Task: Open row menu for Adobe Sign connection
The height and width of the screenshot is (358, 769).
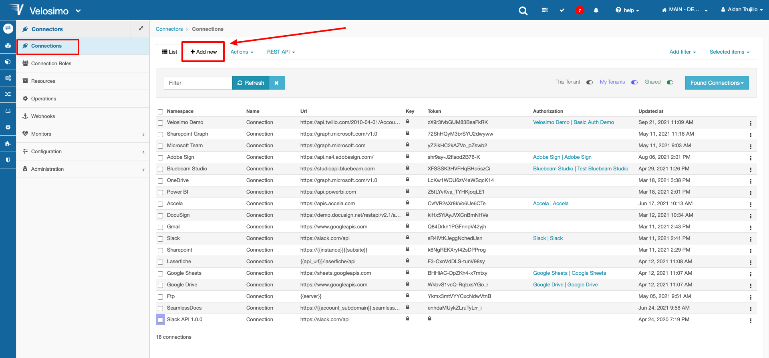Action: click(x=751, y=158)
